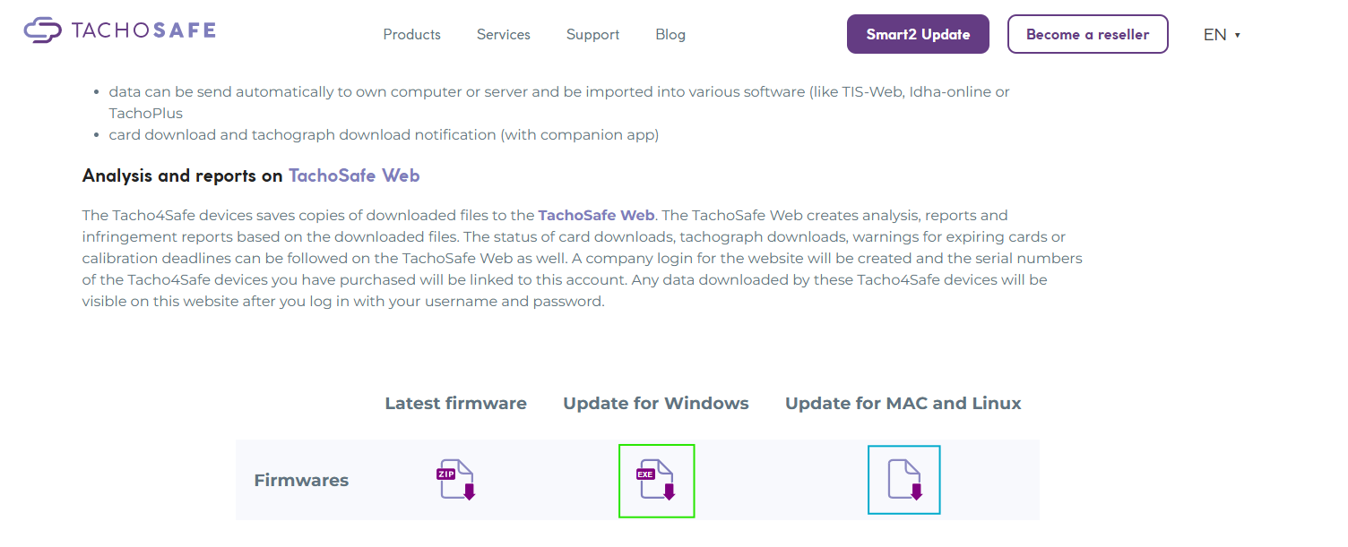The image size is (1348, 547).
Task: Open the bold TachoSafe Web paragraph link
Action: (596, 215)
